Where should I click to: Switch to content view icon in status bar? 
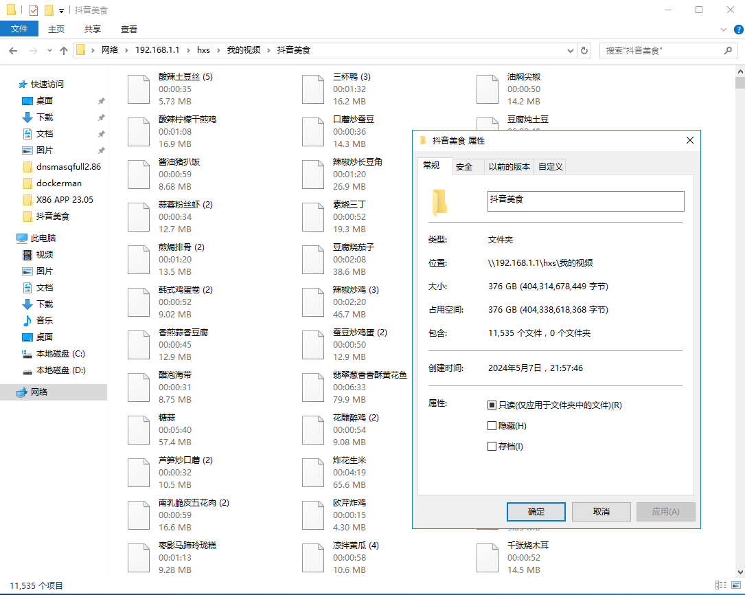[736, 585]
